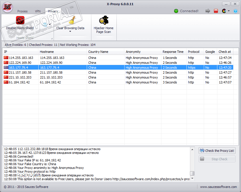Open the color theme icon
Screen dimensions: 241x192
224,11
